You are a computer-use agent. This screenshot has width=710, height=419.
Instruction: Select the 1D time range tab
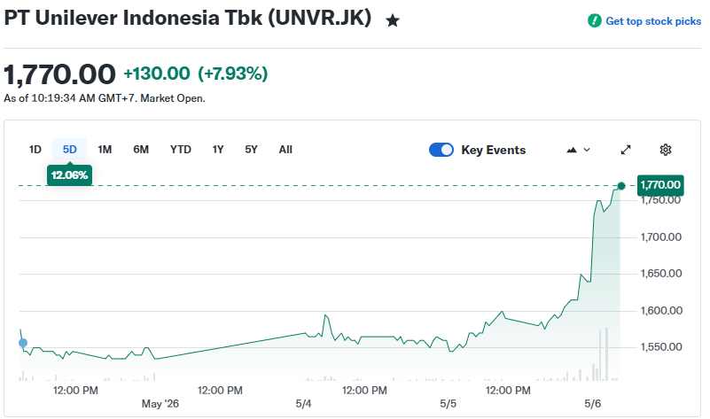[35, 150]
